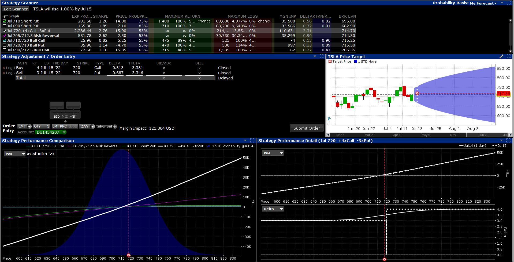Click the SHARPE column header
The width and height of the screenshot is (514, 262).
click(100, 16)
